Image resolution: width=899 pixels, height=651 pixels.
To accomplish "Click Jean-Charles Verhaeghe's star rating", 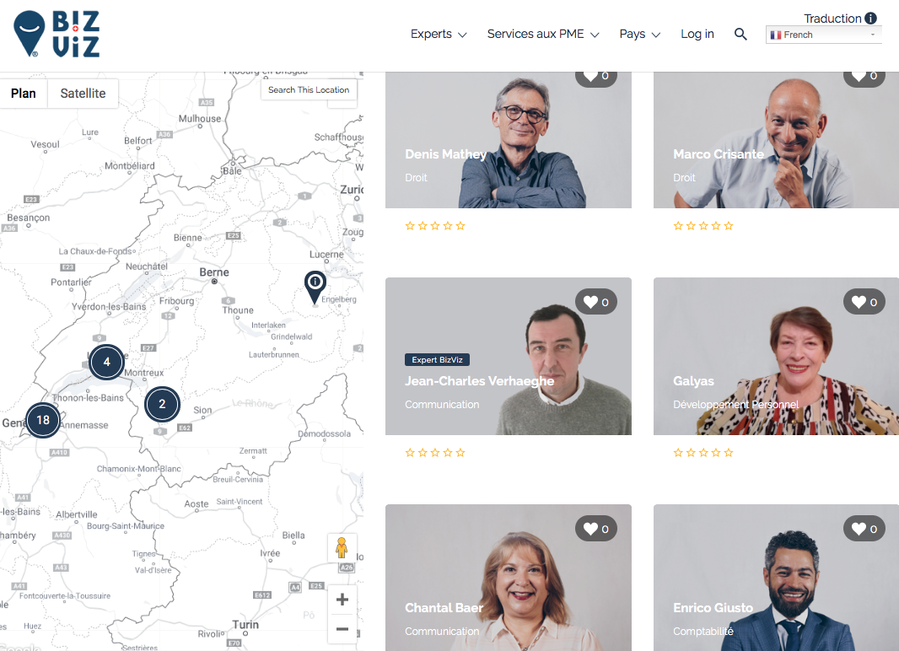I will coord(435,453).
